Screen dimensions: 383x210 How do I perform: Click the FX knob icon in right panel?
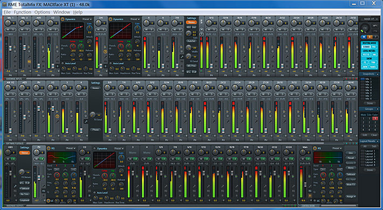pos(365,28)
